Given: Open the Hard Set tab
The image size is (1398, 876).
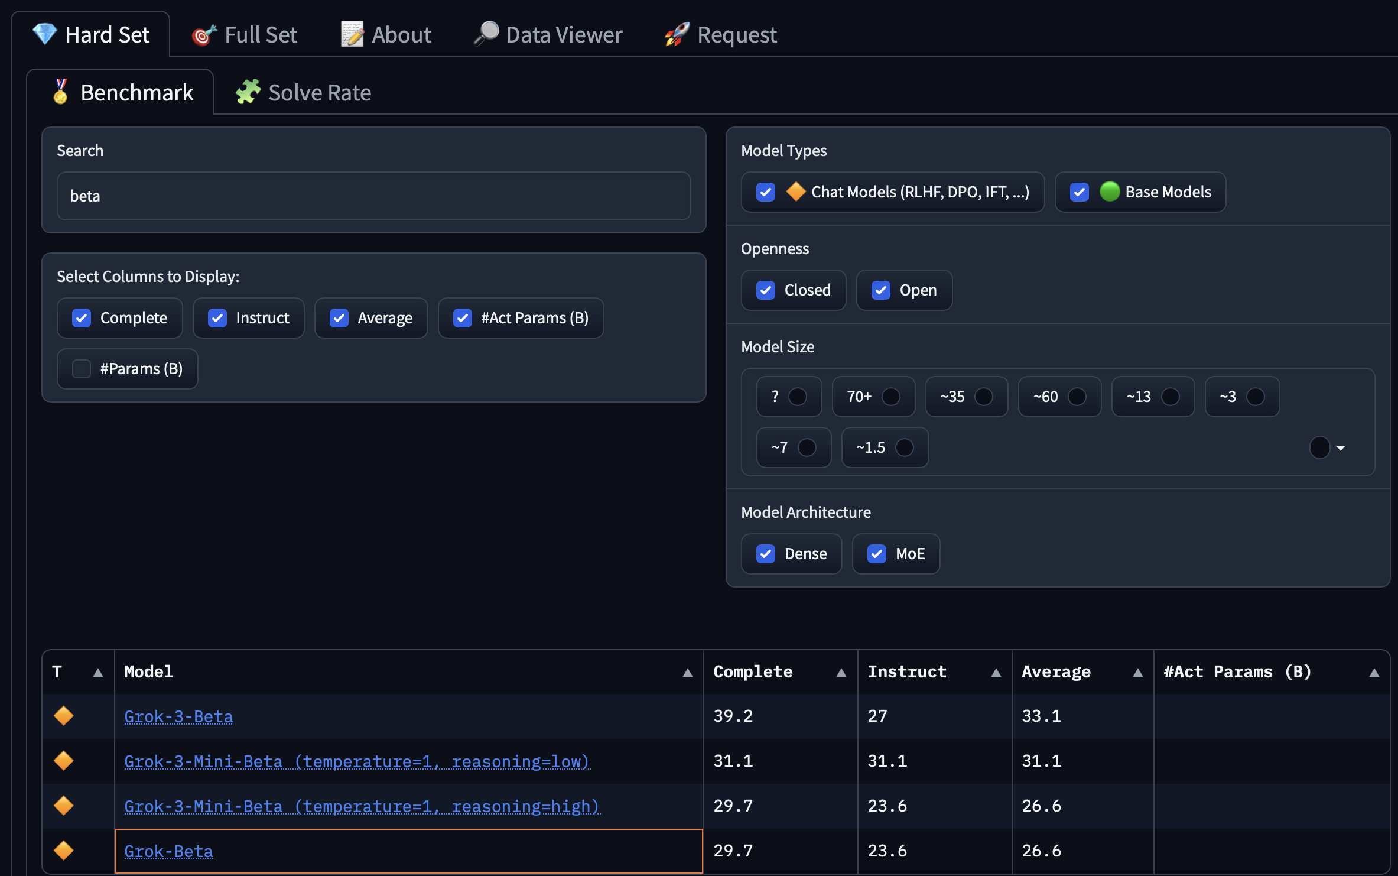Looking at the screenshot, I should (x=91, y=34).
